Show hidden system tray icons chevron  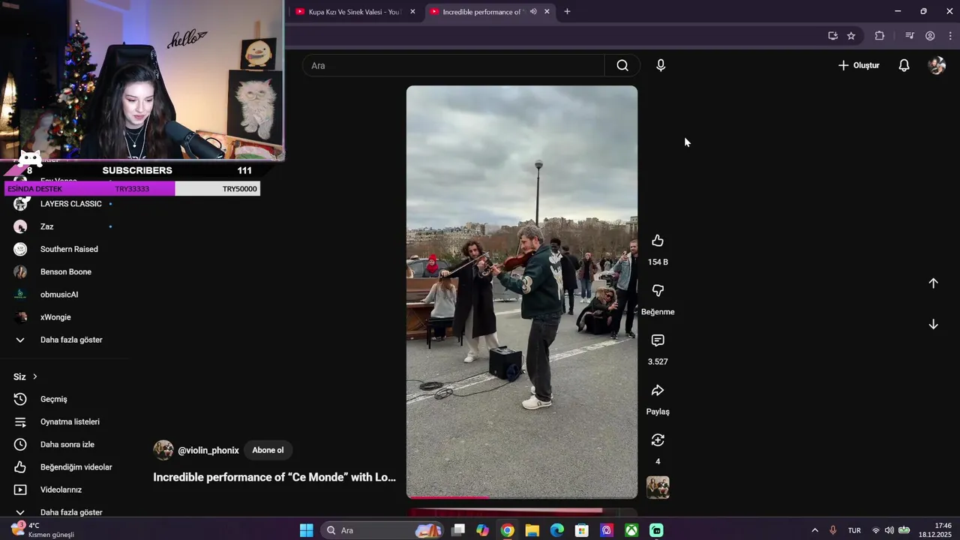click(815, 530)
